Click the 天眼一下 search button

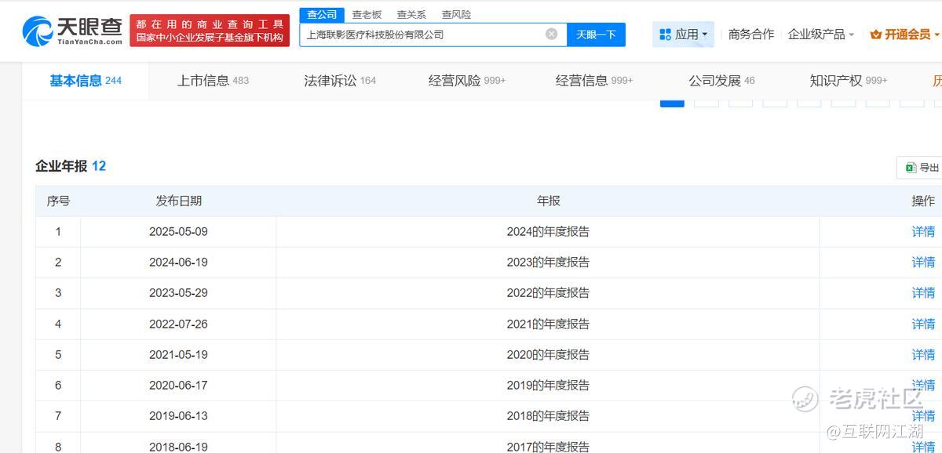pyautogui.click(x=596, y=34)
